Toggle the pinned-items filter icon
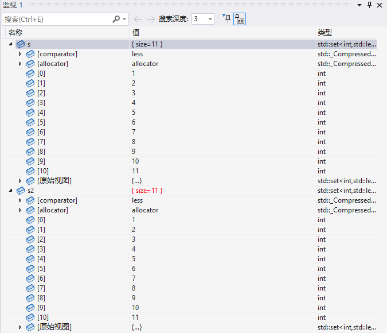Screen dimensions: 387x333 pos(226,19)
